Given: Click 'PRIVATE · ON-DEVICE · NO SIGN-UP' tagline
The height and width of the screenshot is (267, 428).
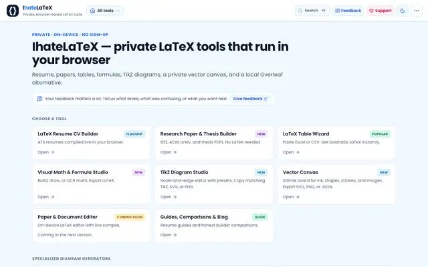Looking at the screenshot, I should [x=70, y=35].
